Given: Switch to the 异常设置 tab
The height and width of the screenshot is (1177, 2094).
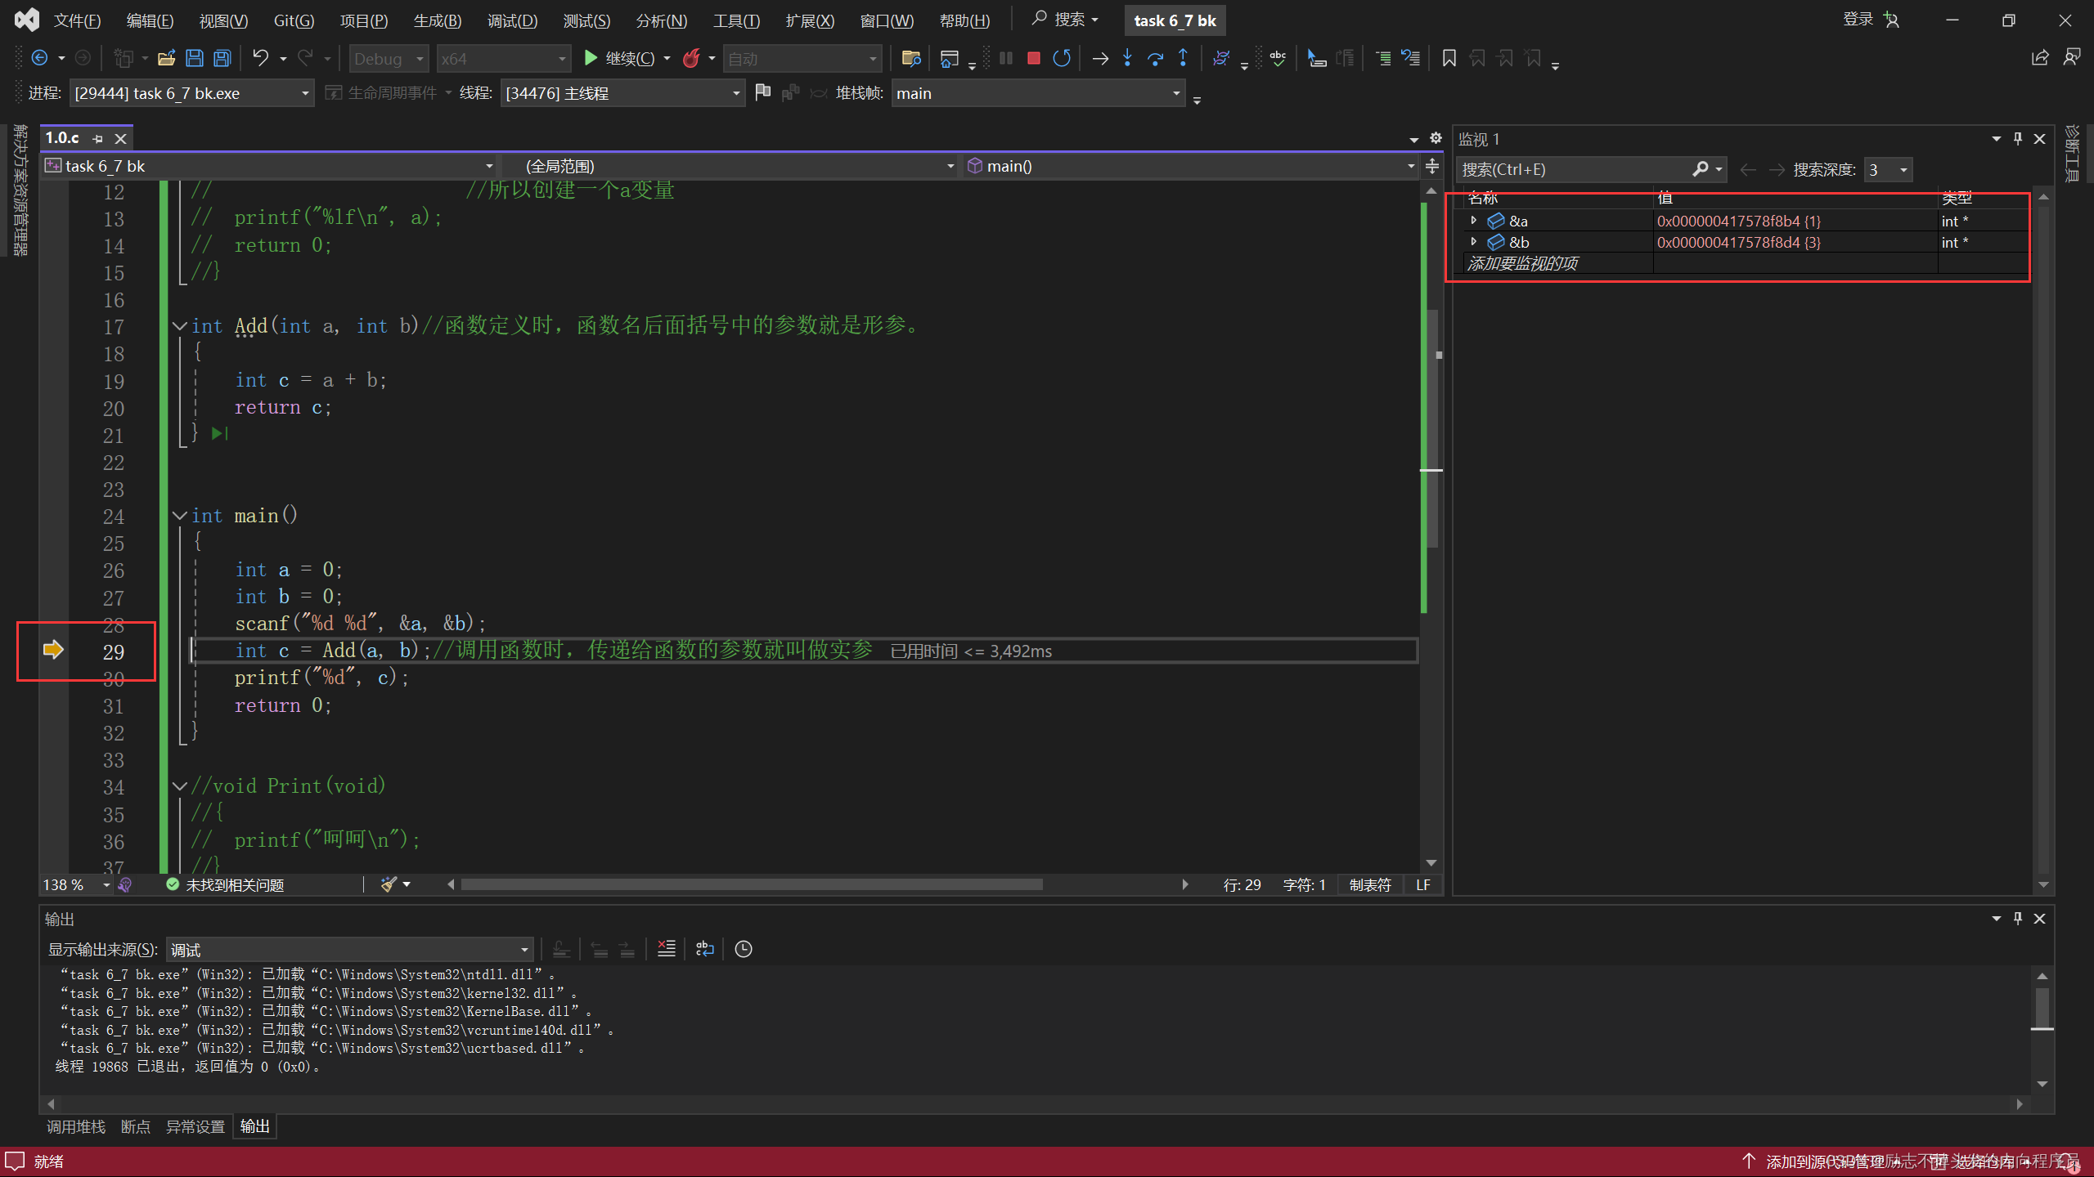Looking at the screenshot, I should coord(195,1126).
